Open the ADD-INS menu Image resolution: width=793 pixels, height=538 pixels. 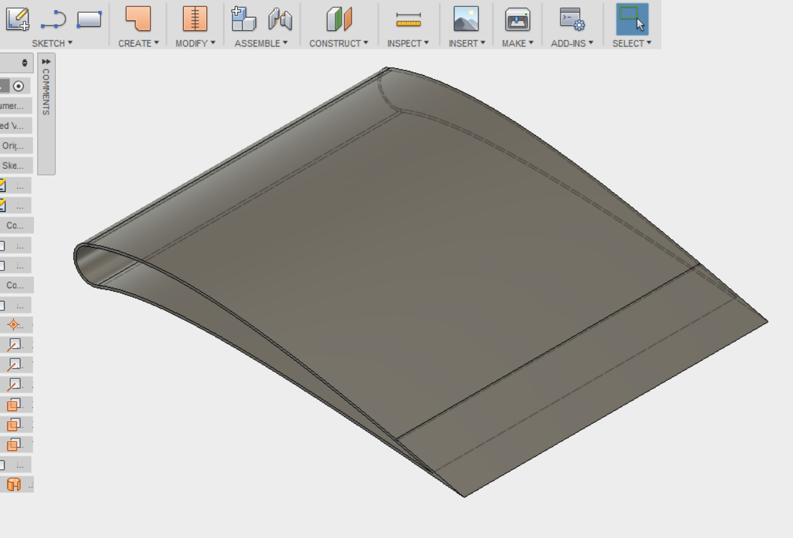(x=572, y=43)
